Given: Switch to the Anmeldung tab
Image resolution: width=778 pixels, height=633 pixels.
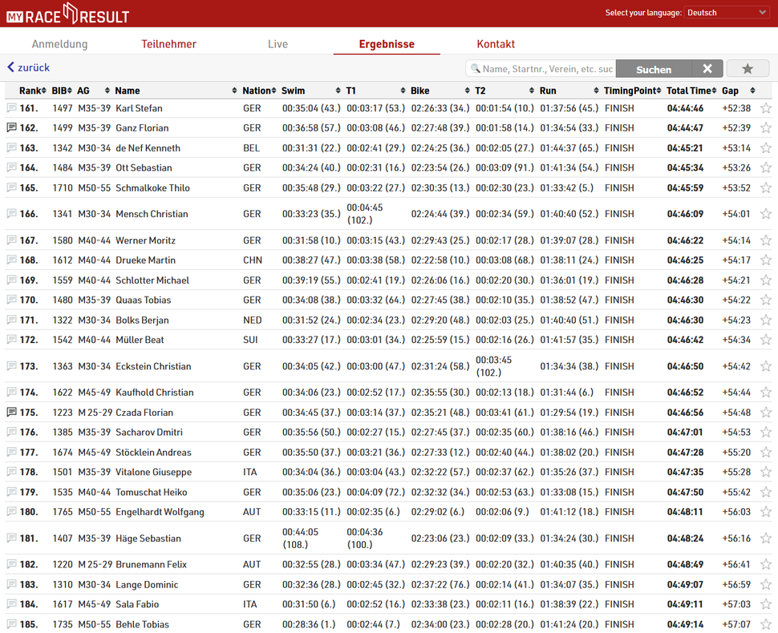Looking at the screenshot, I should (x=59, y=44).
